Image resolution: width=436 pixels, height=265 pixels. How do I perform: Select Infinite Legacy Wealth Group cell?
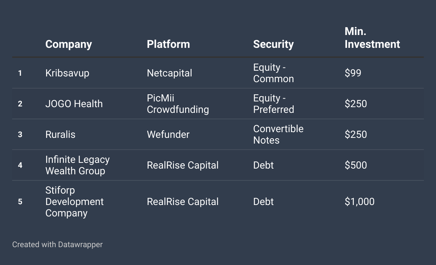(x=78, y=165)
